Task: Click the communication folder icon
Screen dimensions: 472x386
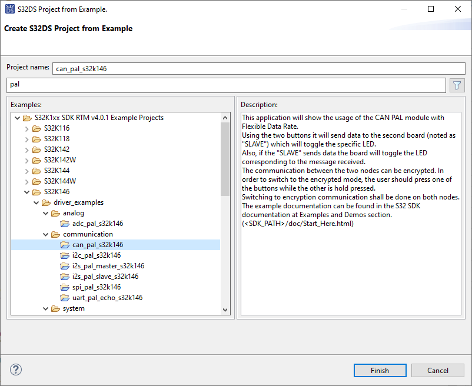Action: pyautogui.click(x=55, y=234)
